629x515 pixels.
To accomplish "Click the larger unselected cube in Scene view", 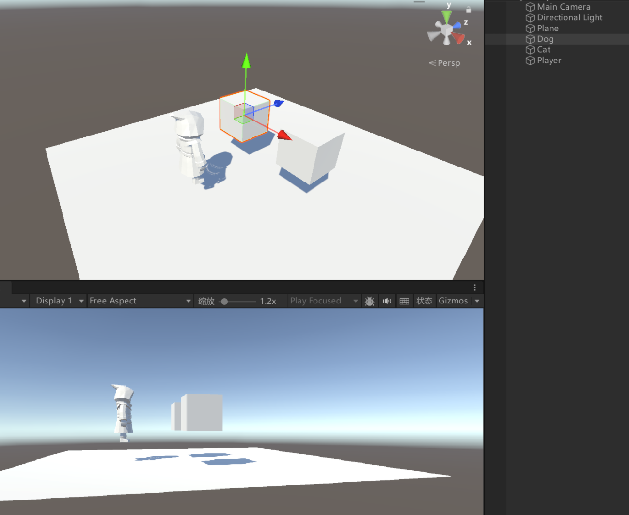I will coord(310,157).
